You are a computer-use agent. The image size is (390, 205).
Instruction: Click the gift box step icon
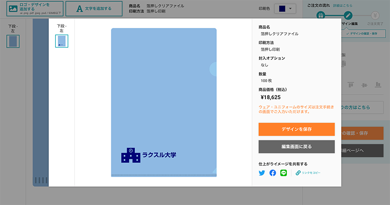point(320,16)
